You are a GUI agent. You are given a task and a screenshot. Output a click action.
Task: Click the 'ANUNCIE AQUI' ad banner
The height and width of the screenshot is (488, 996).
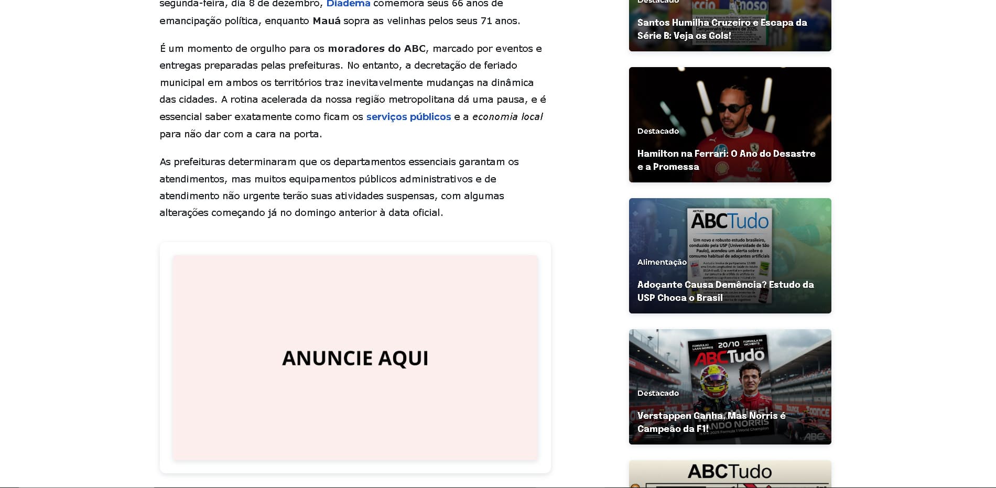click(x=355, y=358)
